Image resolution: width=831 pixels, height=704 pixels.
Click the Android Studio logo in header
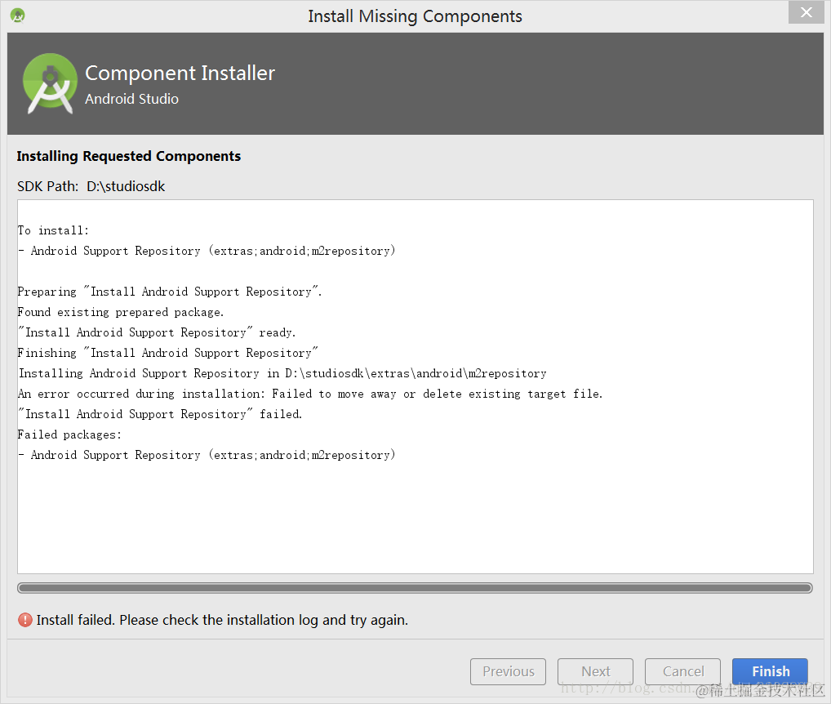click(x=50, y=83)
